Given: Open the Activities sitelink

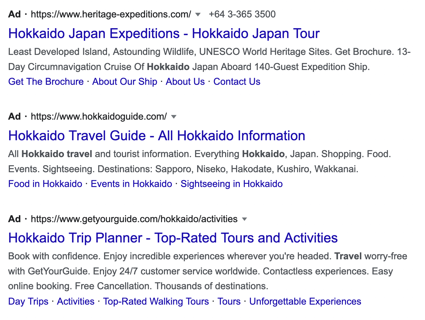Looking at the screenshot, I should pos(76,301).
